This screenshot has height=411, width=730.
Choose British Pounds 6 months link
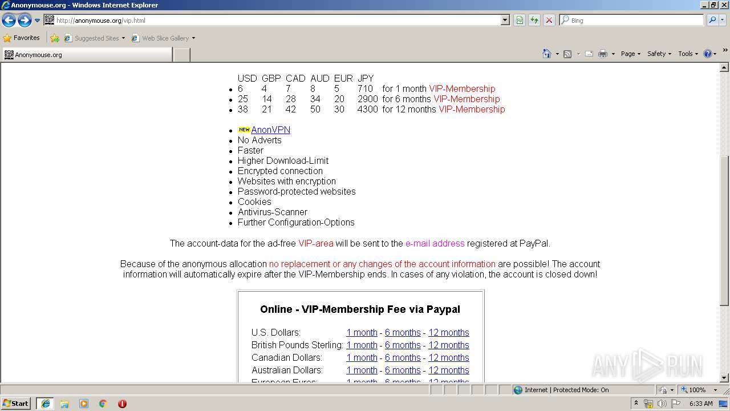(x=403, y=345)
